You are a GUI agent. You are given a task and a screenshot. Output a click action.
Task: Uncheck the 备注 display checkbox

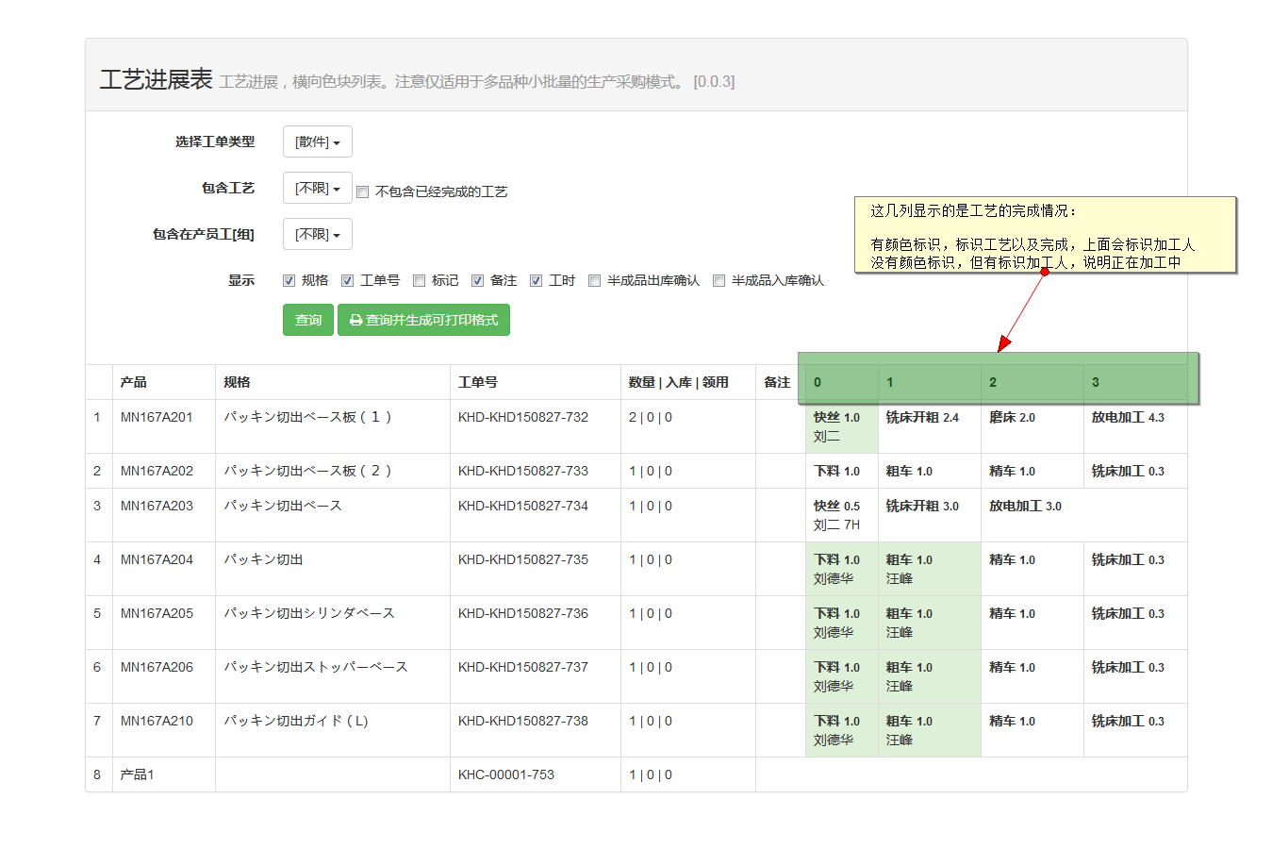click(477, 280)
